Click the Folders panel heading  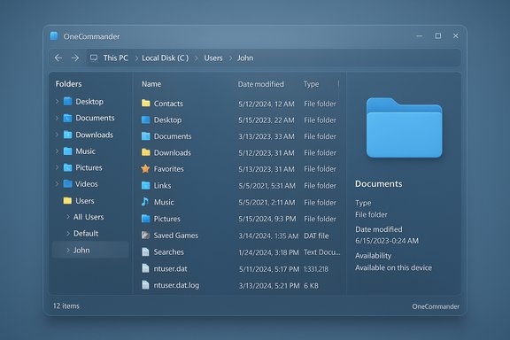pyautogui.click(x=69, y=84)
